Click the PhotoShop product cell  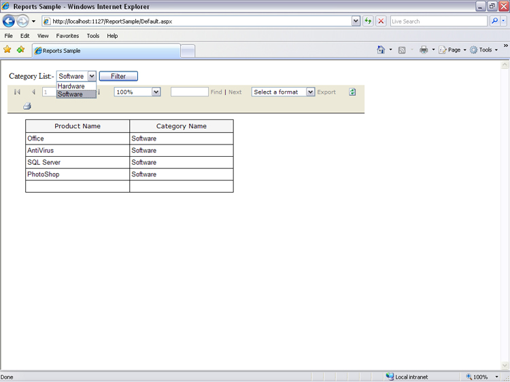click(x=78, y=174)
